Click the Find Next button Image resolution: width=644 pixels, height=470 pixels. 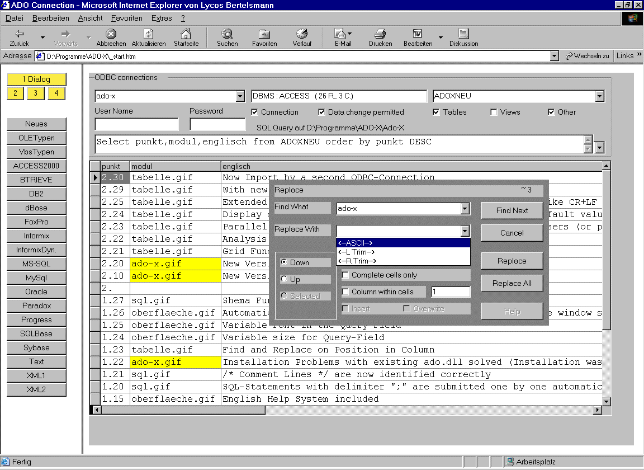tap(512, 210)
